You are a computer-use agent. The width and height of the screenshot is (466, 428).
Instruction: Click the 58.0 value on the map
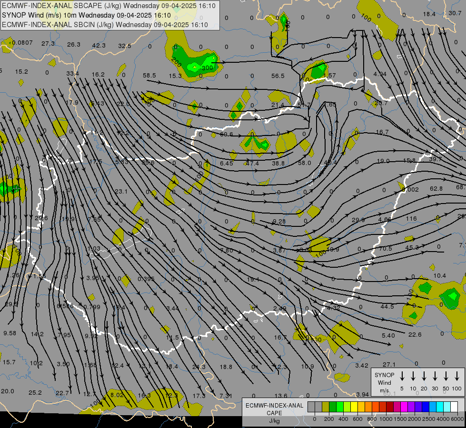pyautogui.click(x=305, y=163)
